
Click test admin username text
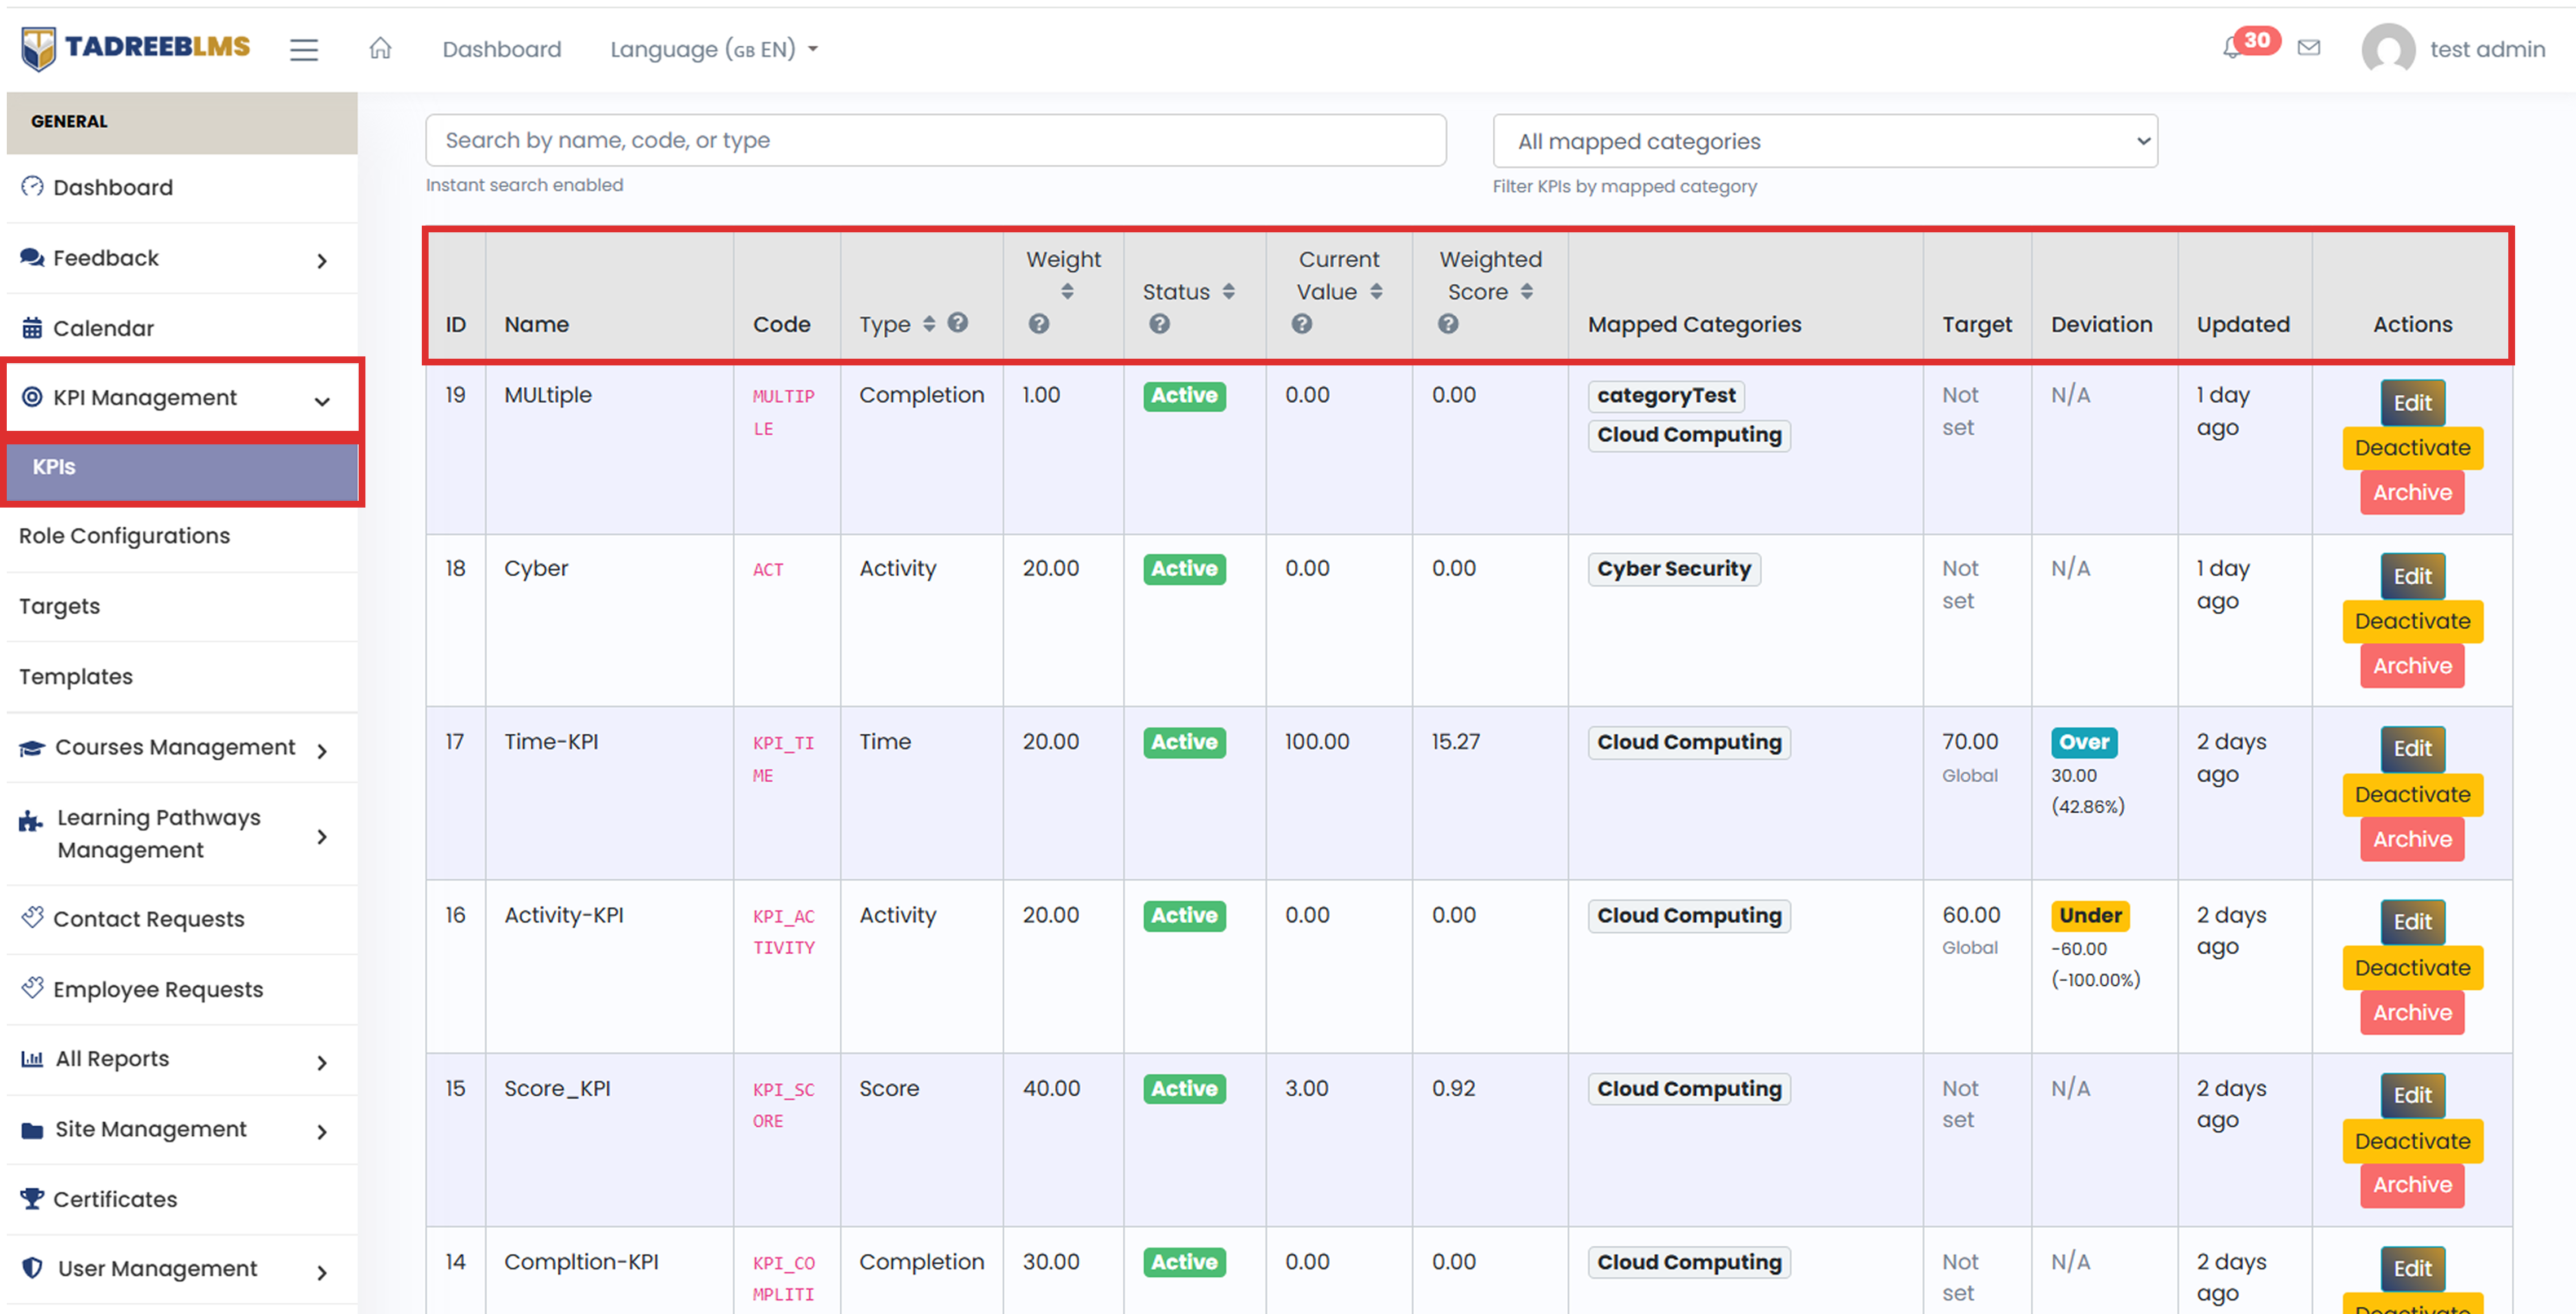2487,49
